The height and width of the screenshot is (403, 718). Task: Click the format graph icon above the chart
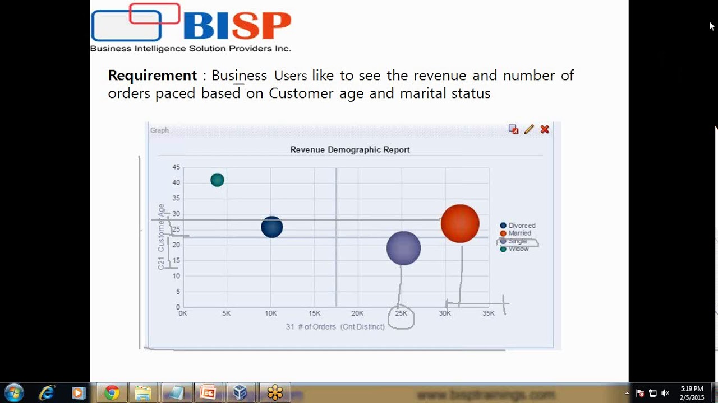tap(513, 129)
